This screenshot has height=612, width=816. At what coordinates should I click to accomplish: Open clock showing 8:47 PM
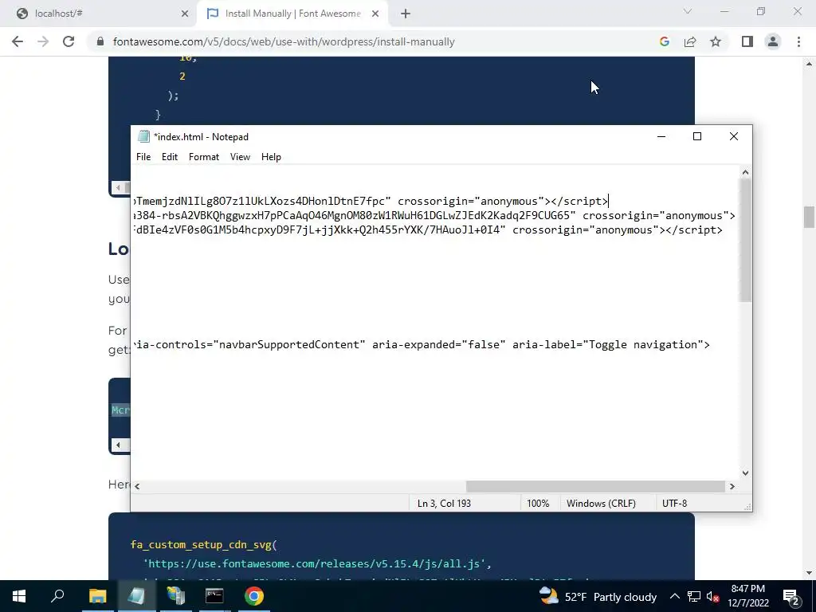[x=747, y=596]
